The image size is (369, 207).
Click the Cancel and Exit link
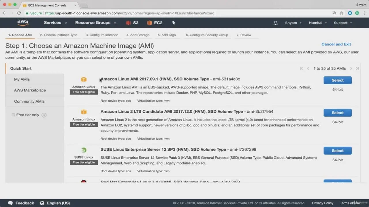coord(336,44)
